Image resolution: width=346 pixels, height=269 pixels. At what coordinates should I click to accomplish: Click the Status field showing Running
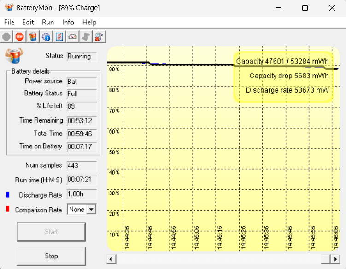tap(82, 57)
